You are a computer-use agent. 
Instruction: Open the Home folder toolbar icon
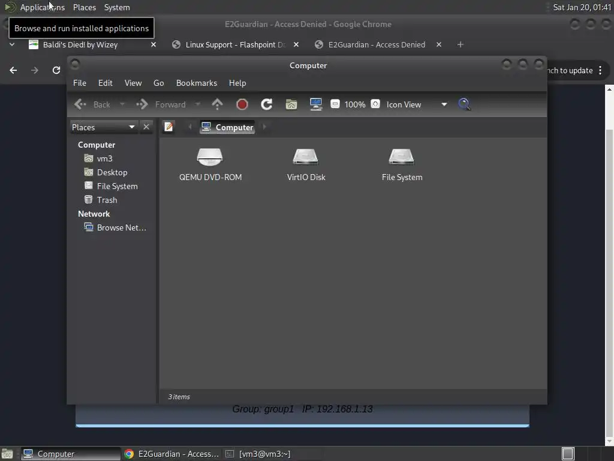291,104
